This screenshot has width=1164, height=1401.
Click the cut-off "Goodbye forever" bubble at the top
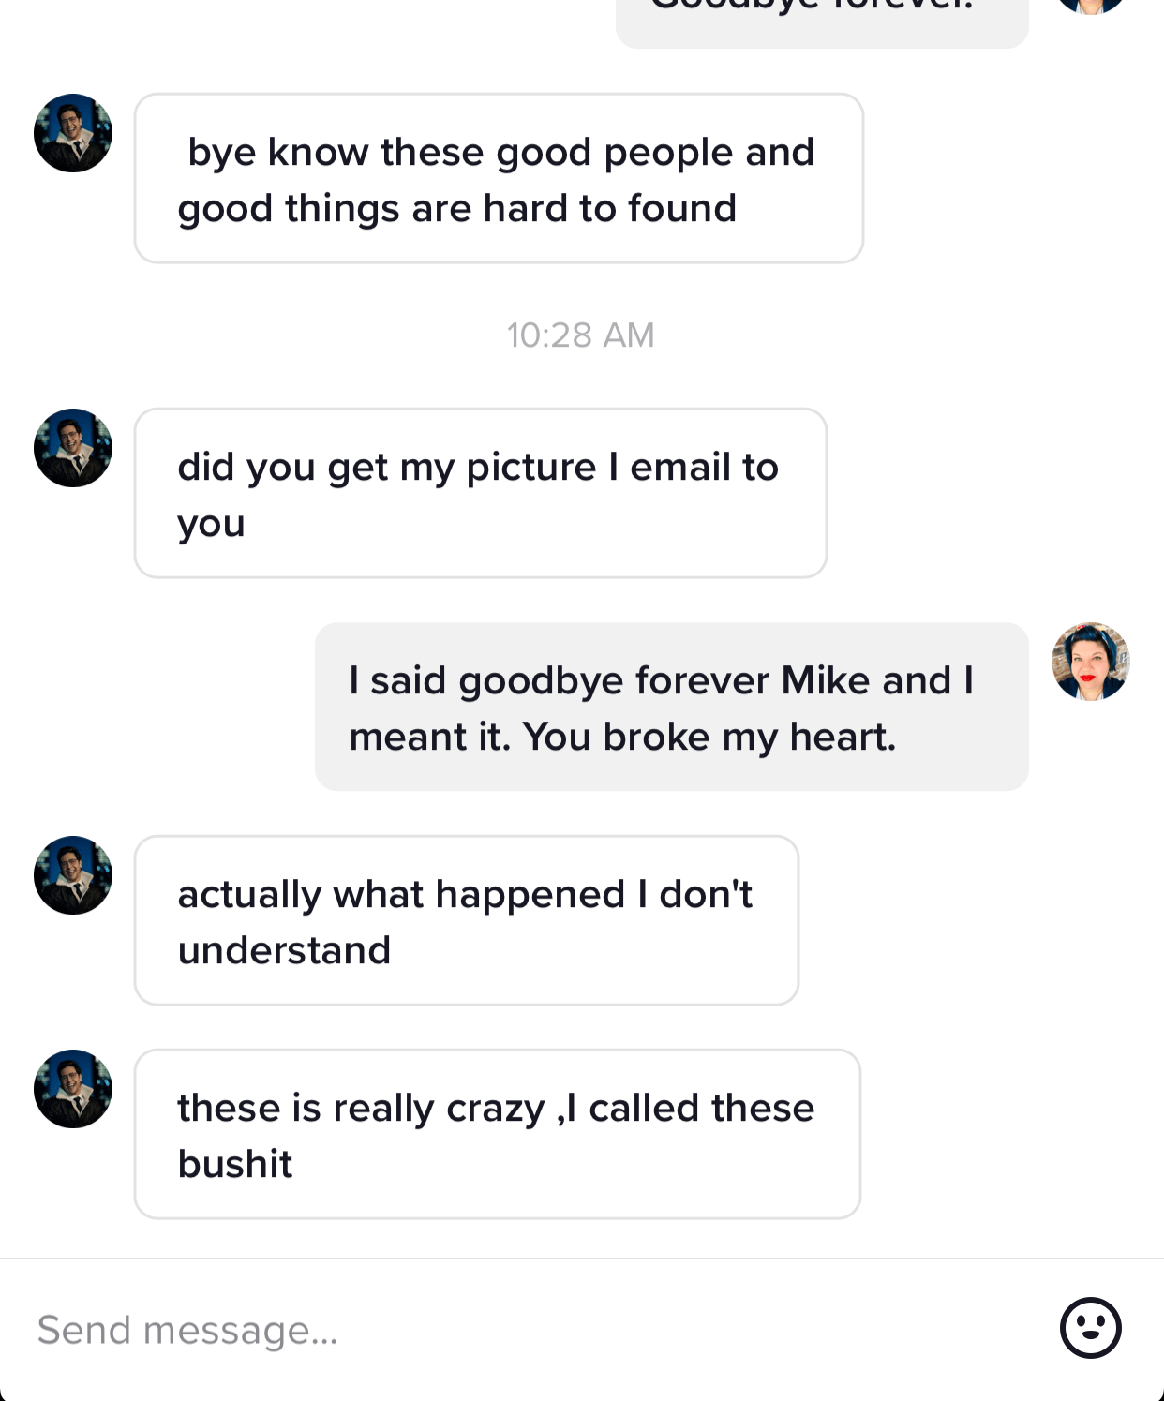tap(821, 17)
